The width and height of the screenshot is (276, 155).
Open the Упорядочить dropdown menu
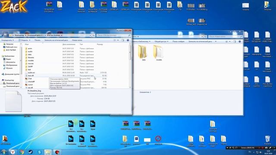coord(7,40)
